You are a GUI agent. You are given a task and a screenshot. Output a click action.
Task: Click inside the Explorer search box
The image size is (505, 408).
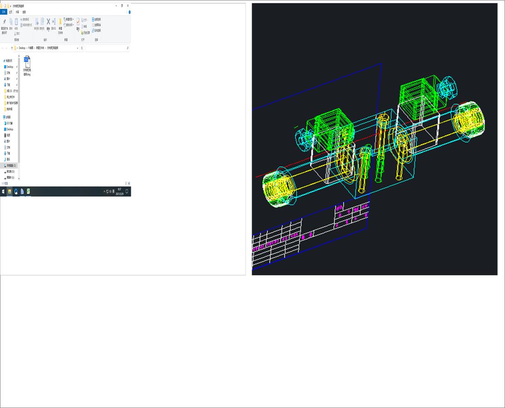107,48
